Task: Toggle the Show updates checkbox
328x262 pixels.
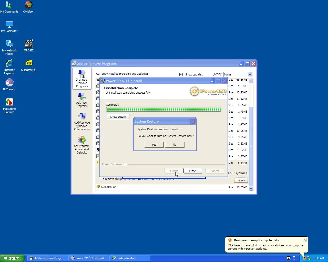Action: tap(181, 74)
